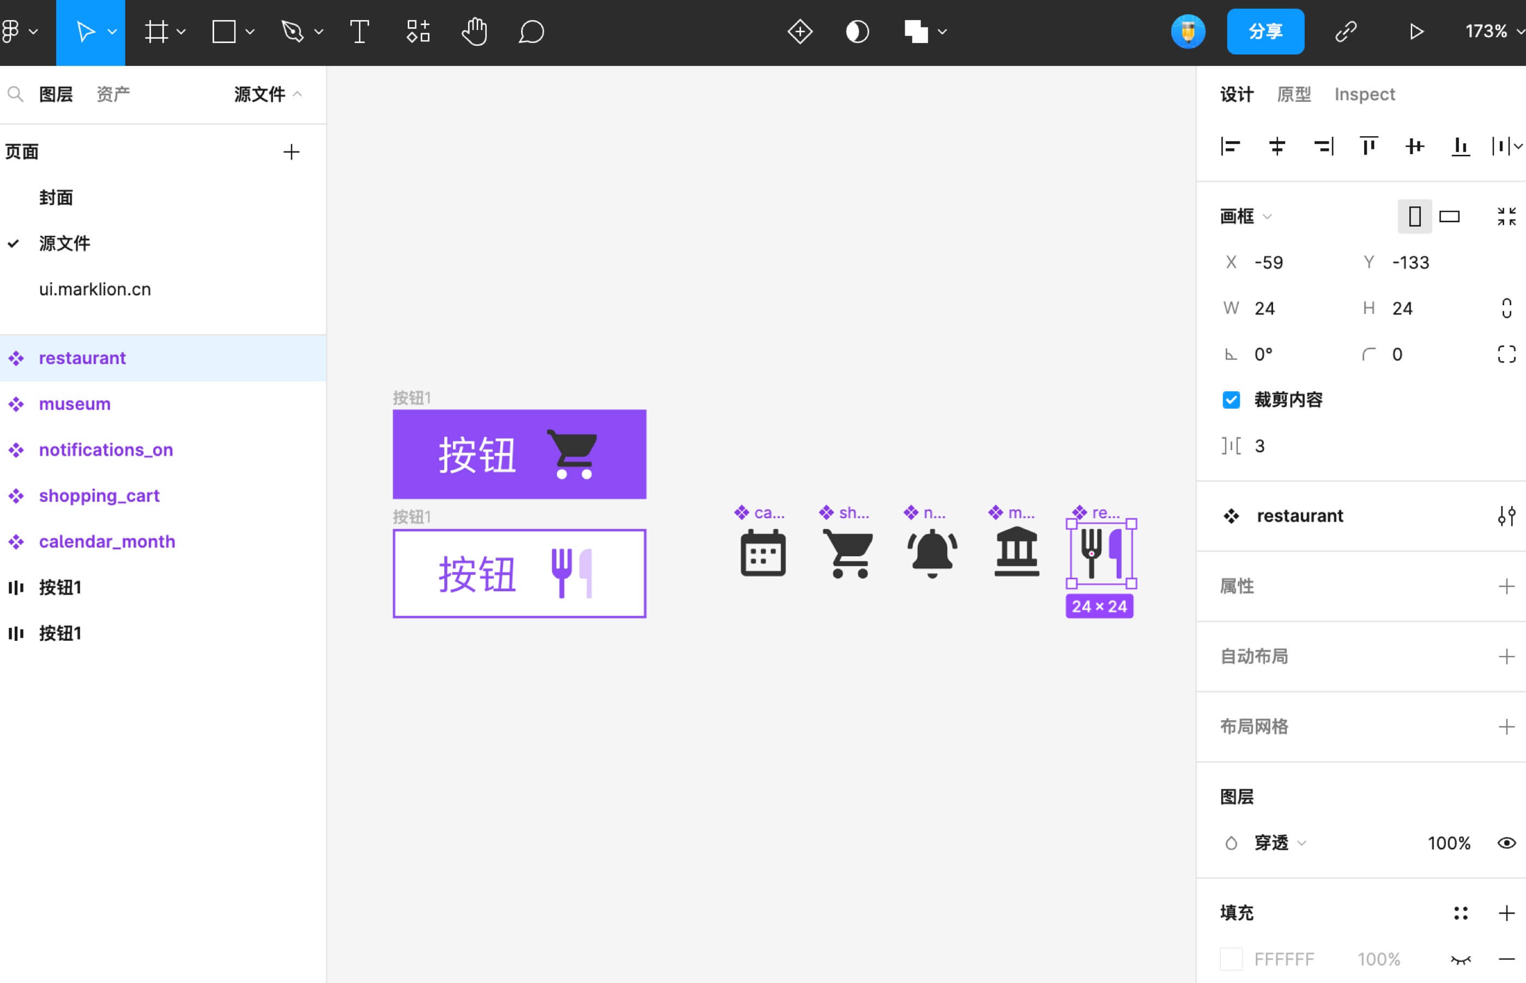Expand Pen tool options chevron
Viewport: 1526px width, 983px height.
click(x=319, y=31)
